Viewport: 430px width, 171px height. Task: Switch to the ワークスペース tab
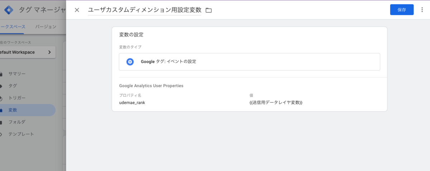tap(13, 27)
